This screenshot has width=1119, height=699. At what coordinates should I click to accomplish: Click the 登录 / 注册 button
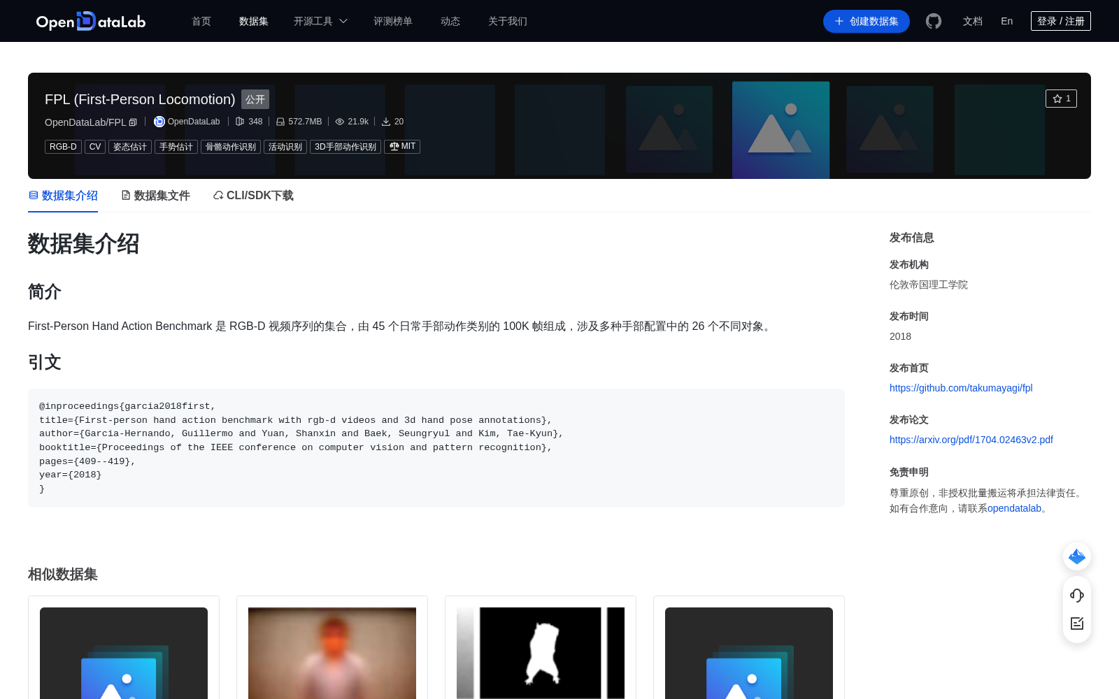(x=1061, y=21)
